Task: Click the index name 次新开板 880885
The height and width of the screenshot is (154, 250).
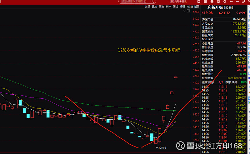Action: point(220,7)
